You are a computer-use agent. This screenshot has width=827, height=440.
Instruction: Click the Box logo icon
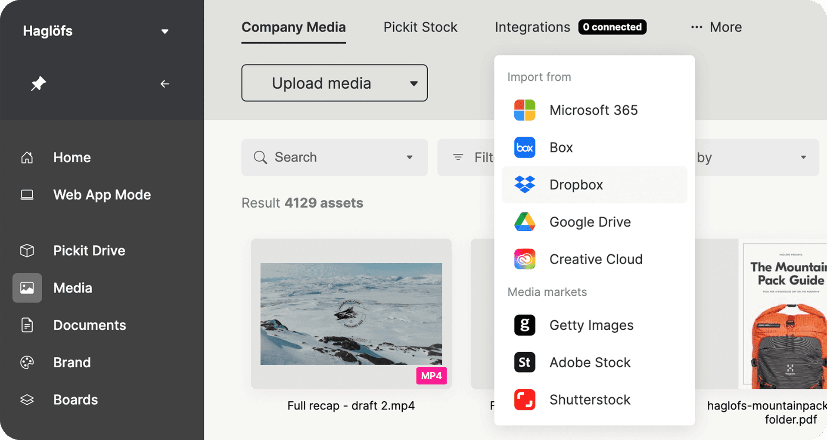(x=525, y=148)
